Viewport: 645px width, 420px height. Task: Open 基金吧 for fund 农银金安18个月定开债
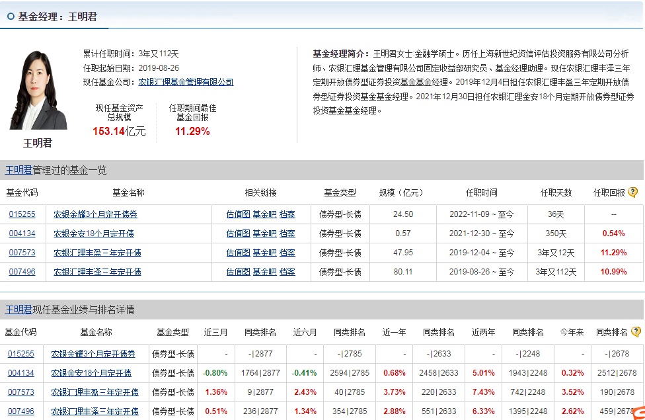[x=264, y=233]
